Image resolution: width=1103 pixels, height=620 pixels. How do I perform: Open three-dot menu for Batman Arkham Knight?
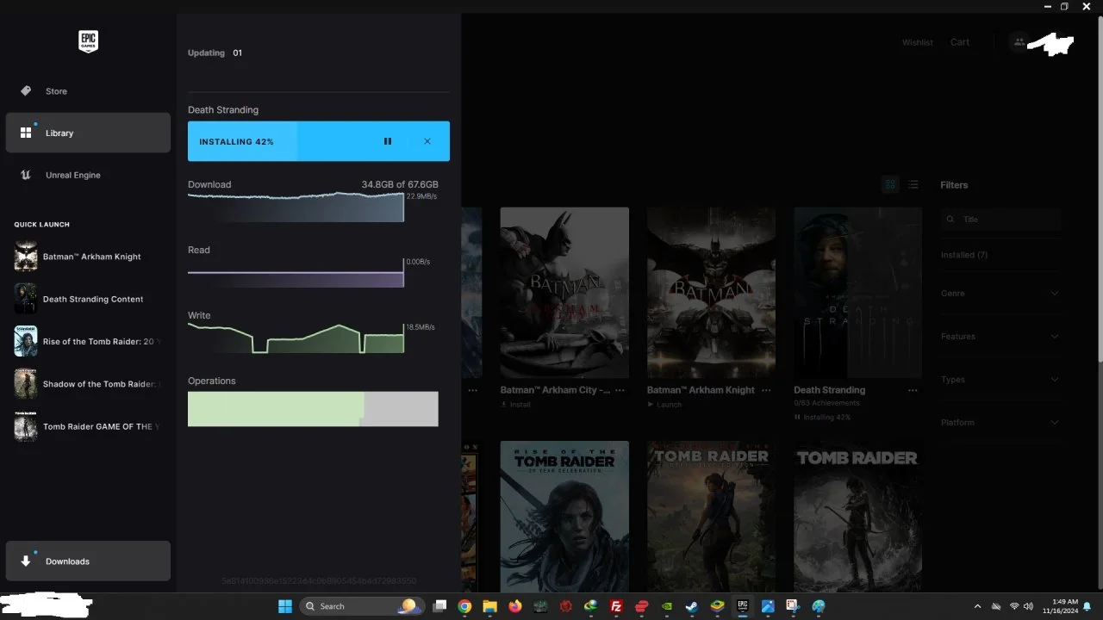(766, 390)
